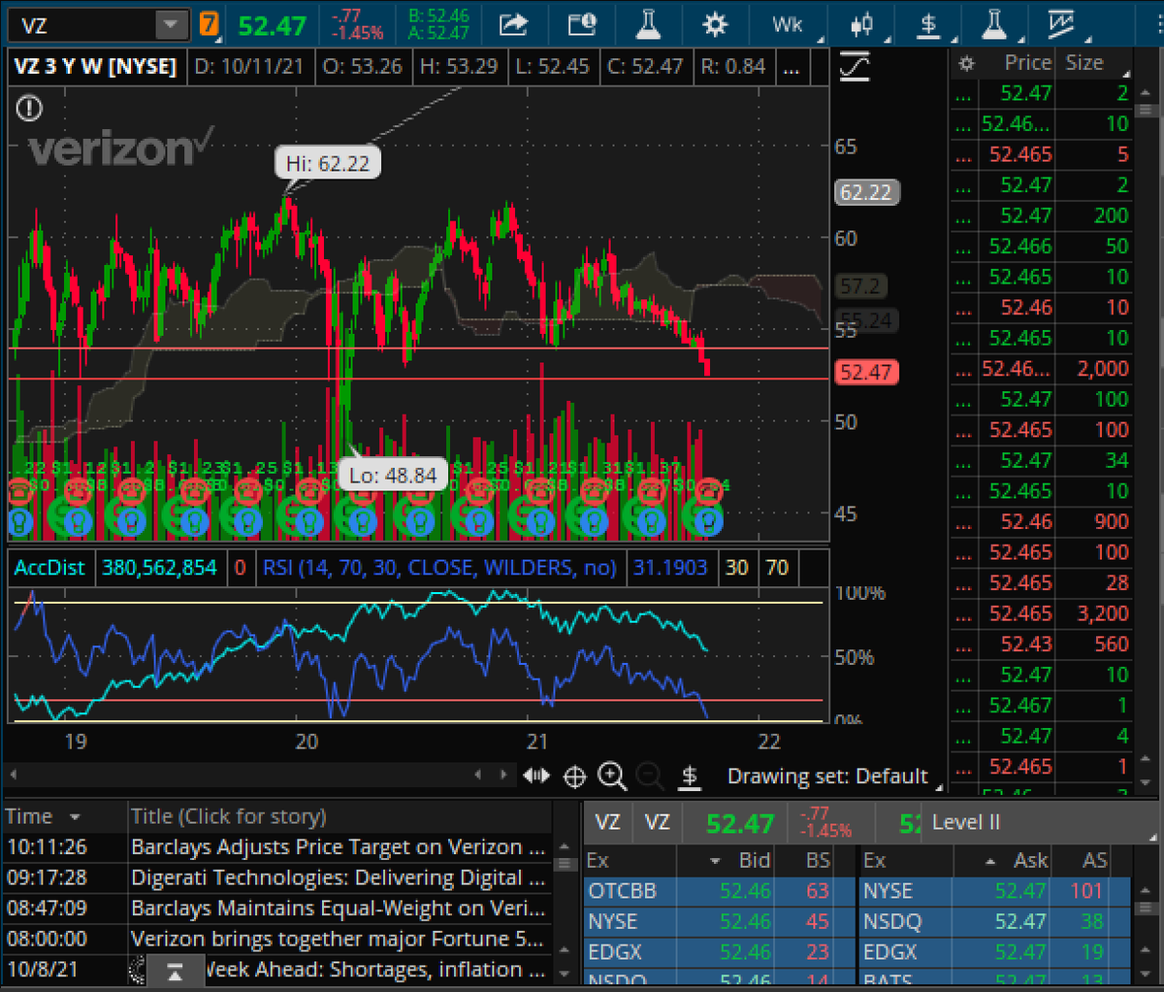Image resolution: width=1164 pixels, height=992 pixels.
Task: Open the Wk timeframe selector
Action: [x=788, y=24]
